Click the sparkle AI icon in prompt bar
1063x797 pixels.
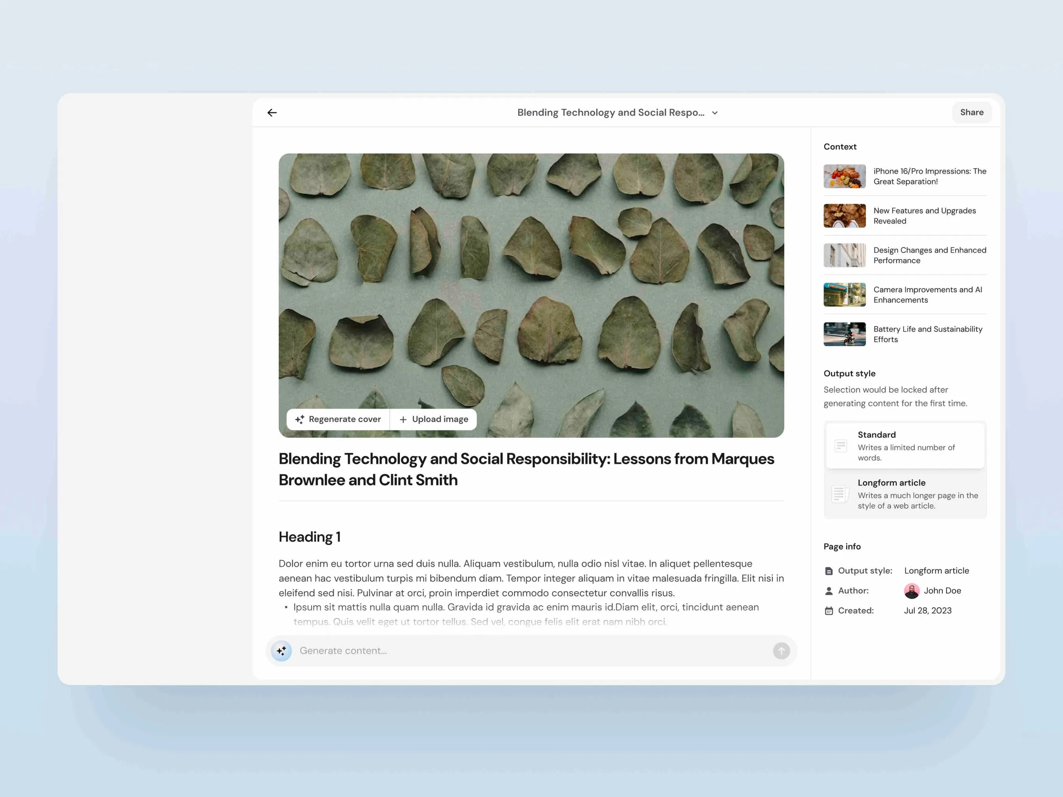point(281,651)
